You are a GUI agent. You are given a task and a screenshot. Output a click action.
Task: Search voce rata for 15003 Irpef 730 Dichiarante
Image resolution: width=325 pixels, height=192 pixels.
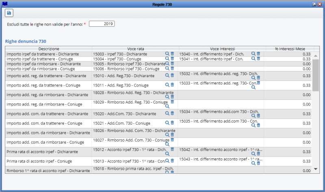tap(167, 54)
